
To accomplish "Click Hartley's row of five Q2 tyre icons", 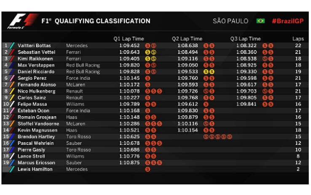I will (x=218, y=137).
